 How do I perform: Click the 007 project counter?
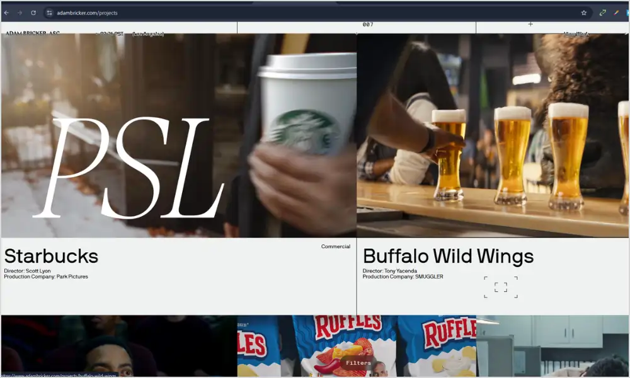368,25
